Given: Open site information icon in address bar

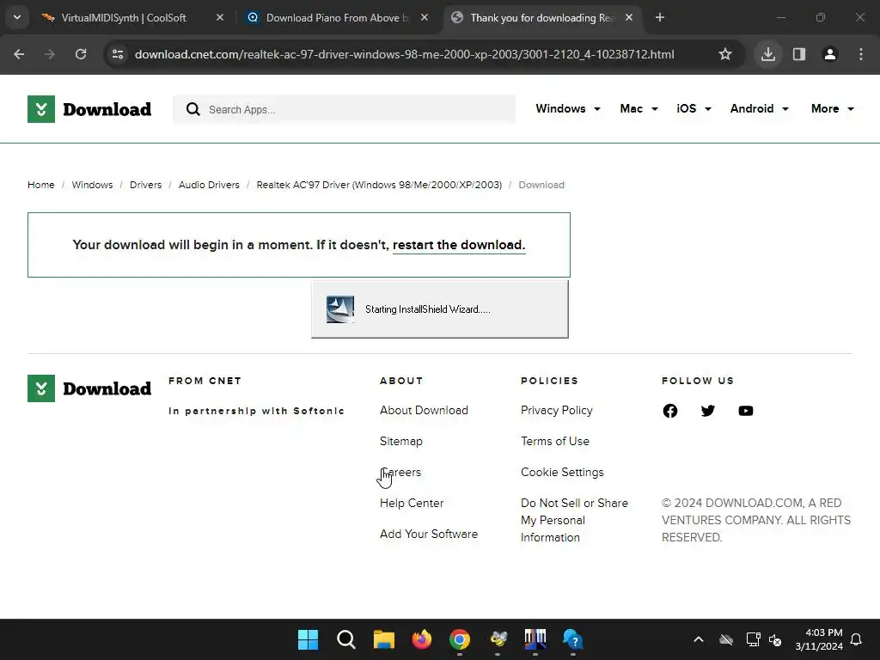Looking at the screenshot, I should point(118,54).
